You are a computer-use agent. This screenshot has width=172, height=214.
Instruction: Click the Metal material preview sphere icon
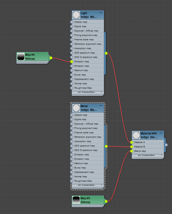pos(76,108)
